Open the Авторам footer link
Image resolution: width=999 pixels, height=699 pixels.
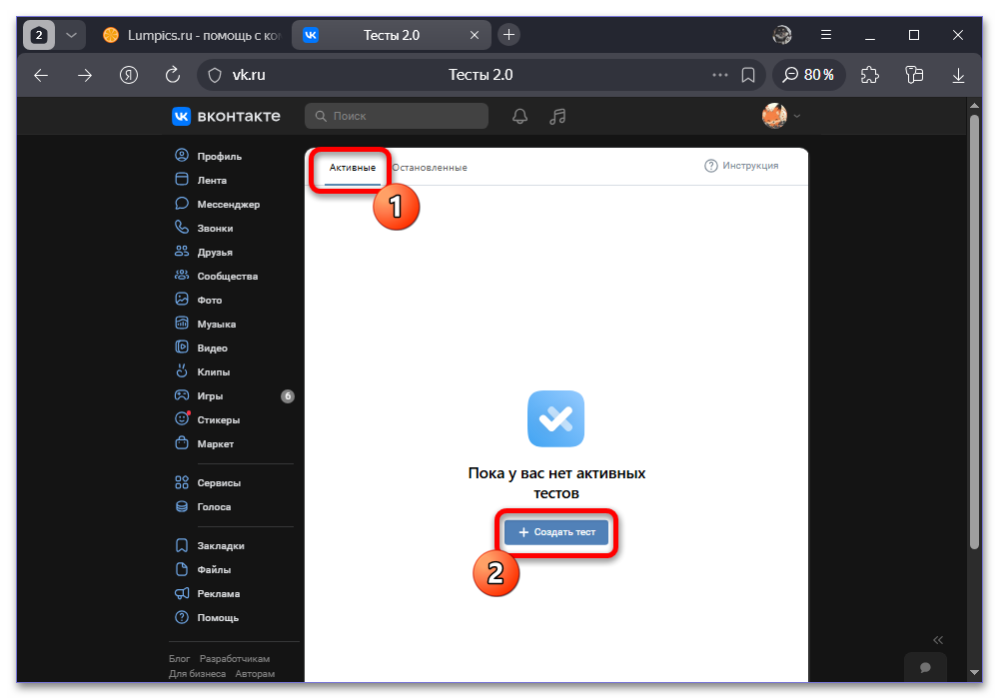click(x=255, y=673)
